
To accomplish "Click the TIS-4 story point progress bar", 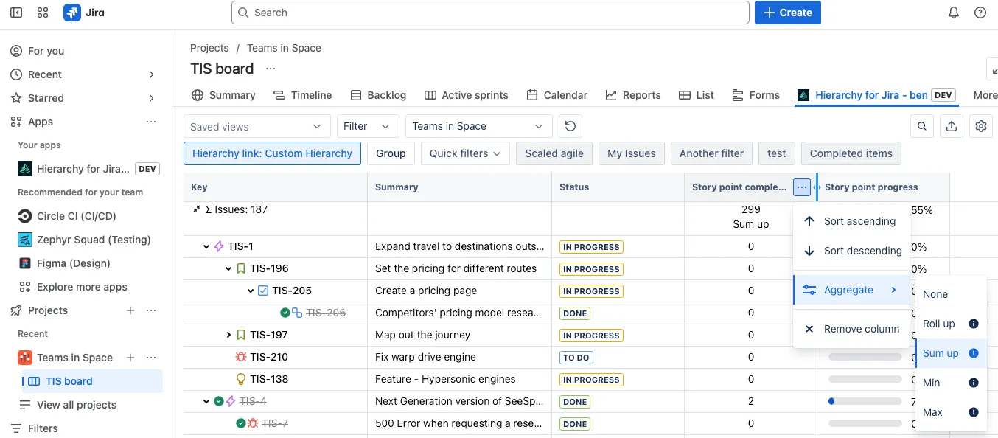I will (x=865, y=401).
